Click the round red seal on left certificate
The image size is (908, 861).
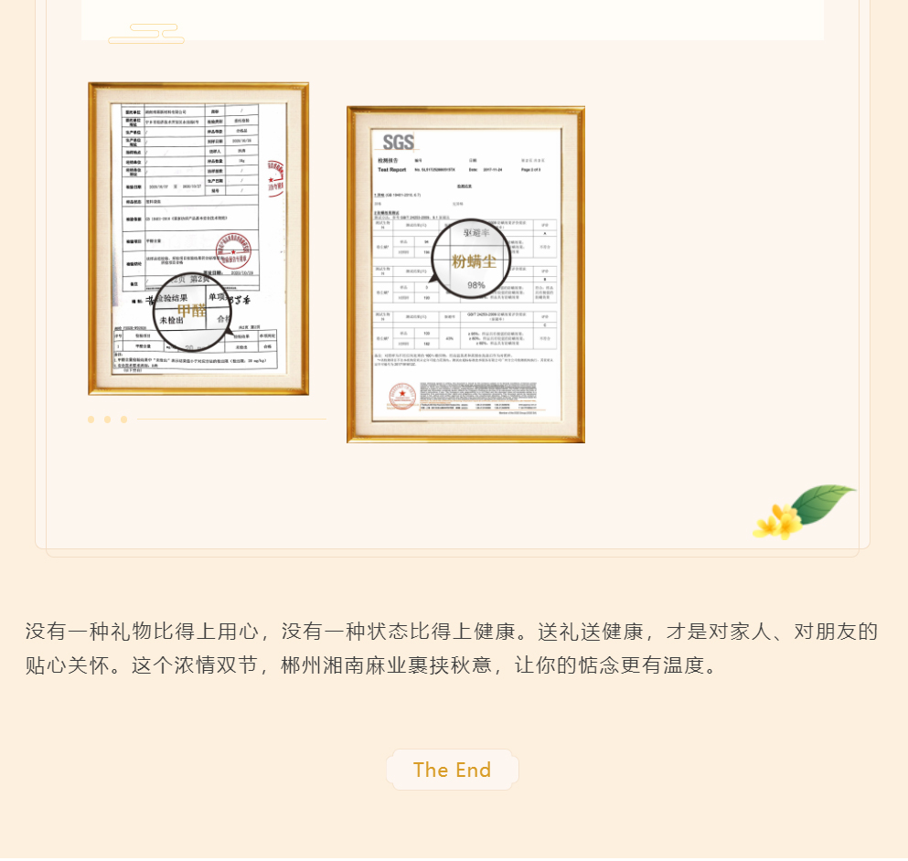pyautogui.click(x=232, y=250)
